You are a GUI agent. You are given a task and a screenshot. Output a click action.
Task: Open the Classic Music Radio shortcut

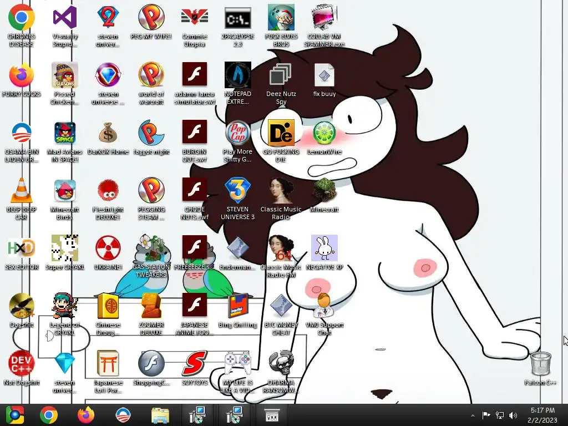pos(281,190)
